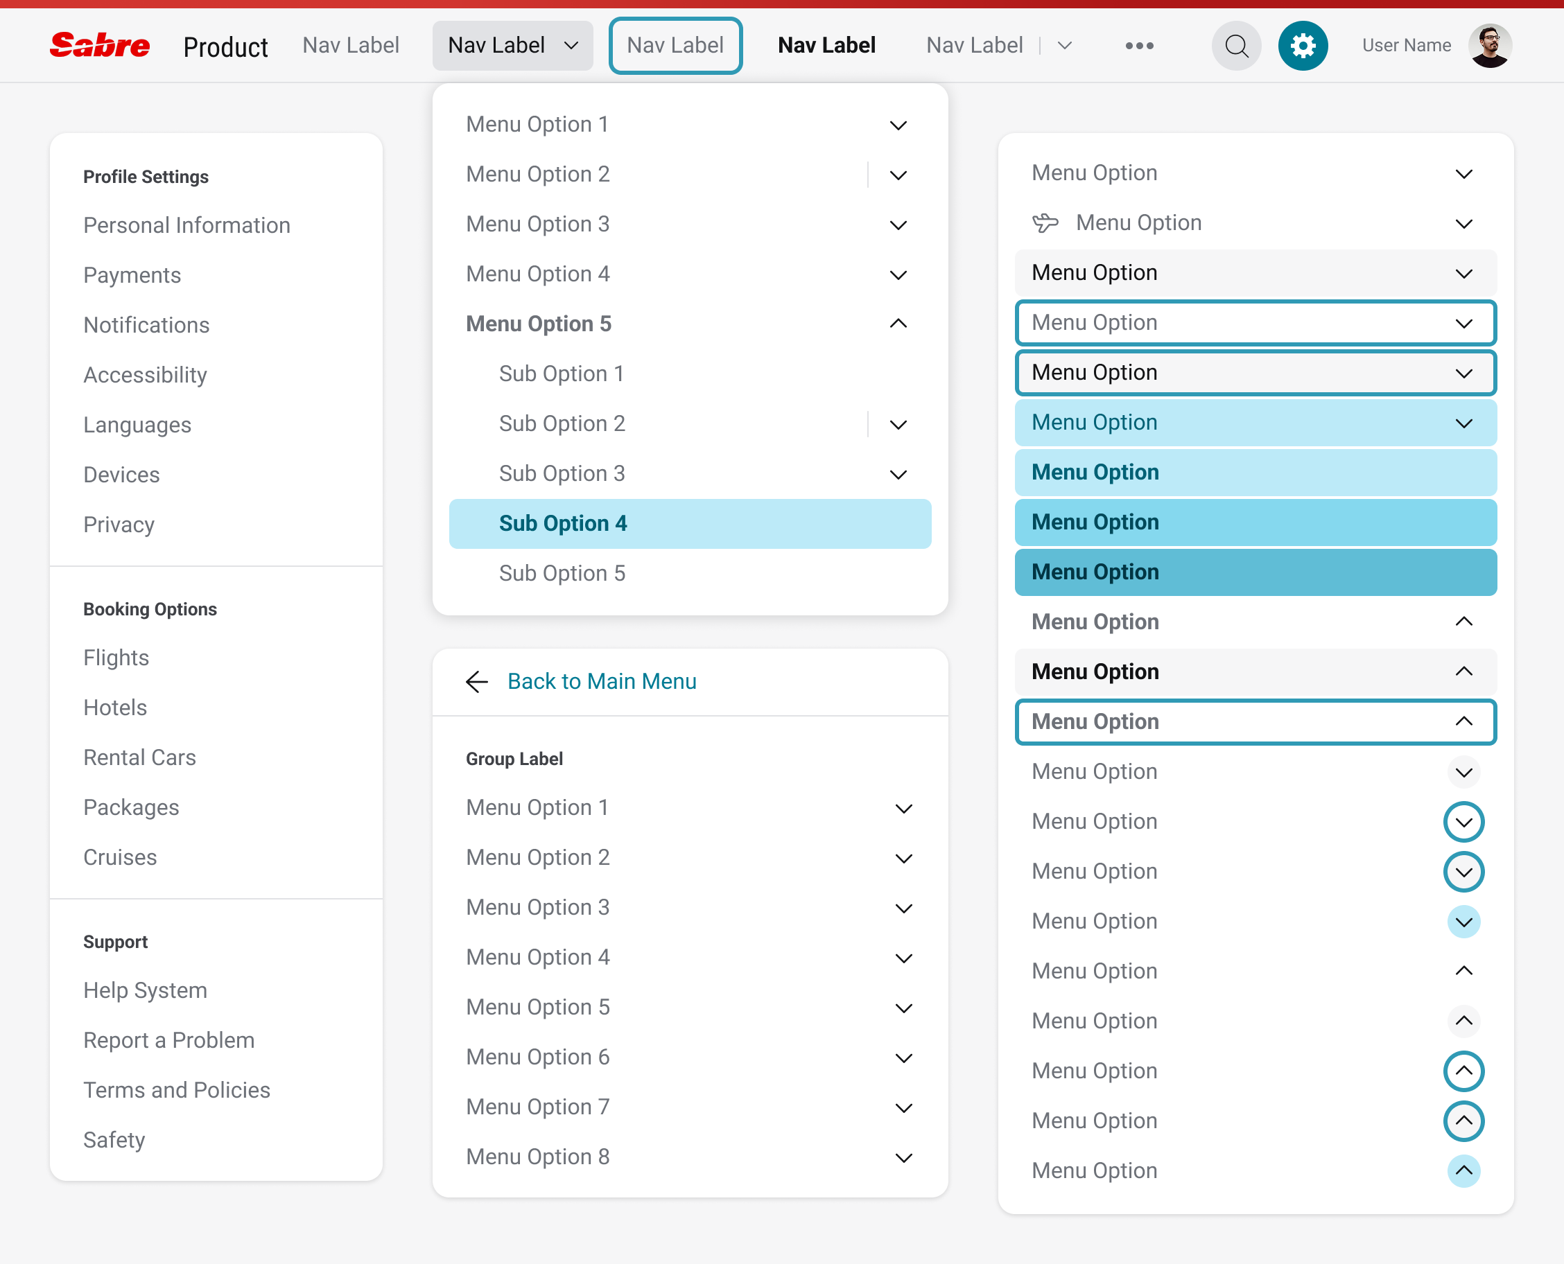1564x1264 pixels.
Task: Expand Menu Option 1 in the top menu
Action: point(898,125)
